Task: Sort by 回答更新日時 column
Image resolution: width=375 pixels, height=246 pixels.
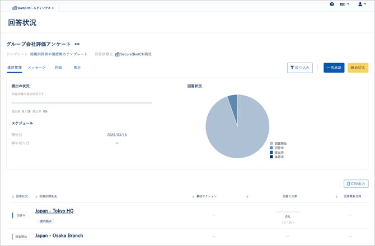Action: click(x=337, y=197)
